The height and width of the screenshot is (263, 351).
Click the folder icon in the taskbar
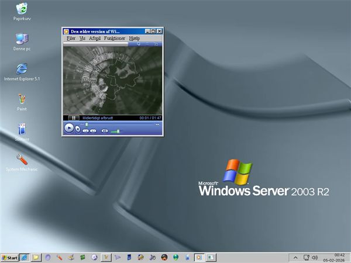pyautogui.click(x=36, y=258)
